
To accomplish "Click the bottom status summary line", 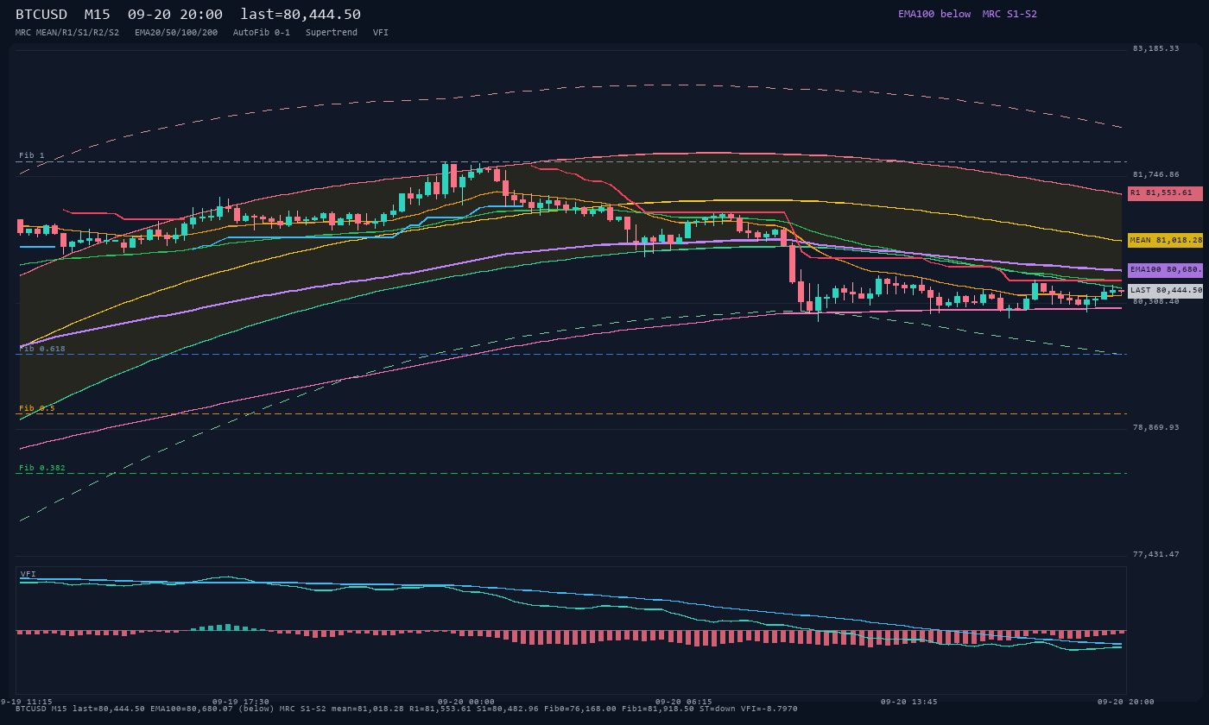I will tap(407, 709).
